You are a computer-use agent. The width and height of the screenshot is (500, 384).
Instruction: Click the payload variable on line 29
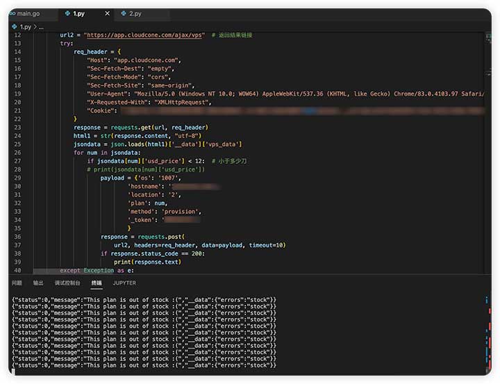pos(112,178)
